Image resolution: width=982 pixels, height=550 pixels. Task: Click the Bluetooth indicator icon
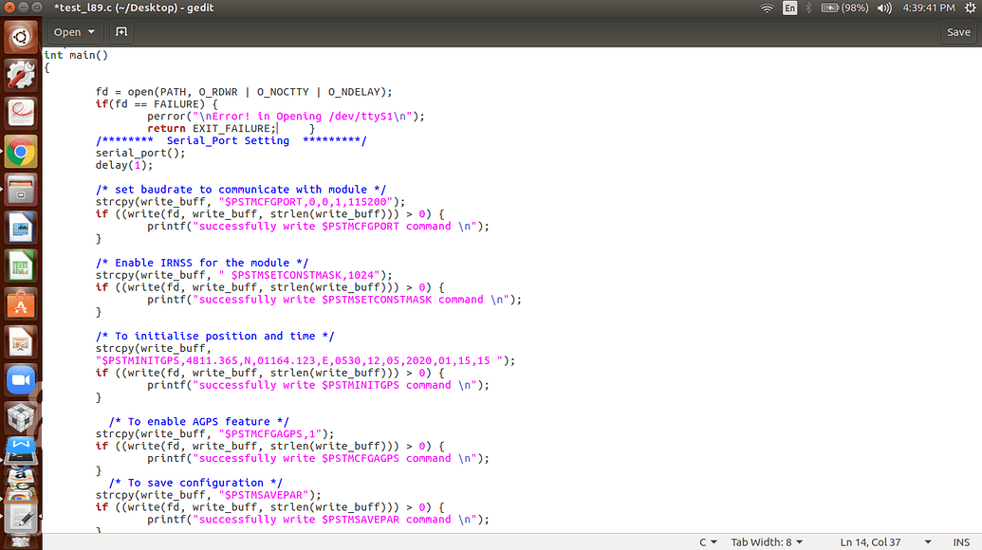(x=807, y=8)
